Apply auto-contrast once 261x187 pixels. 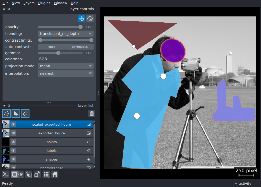(52, 47)
